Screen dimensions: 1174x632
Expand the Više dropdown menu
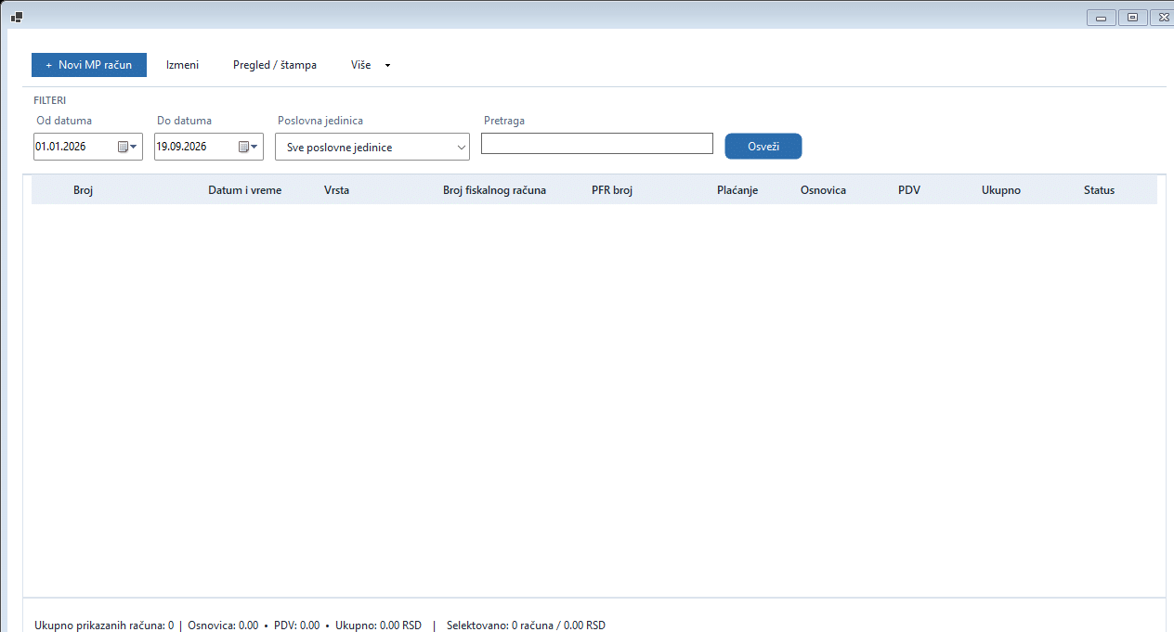tap(371, 65)
